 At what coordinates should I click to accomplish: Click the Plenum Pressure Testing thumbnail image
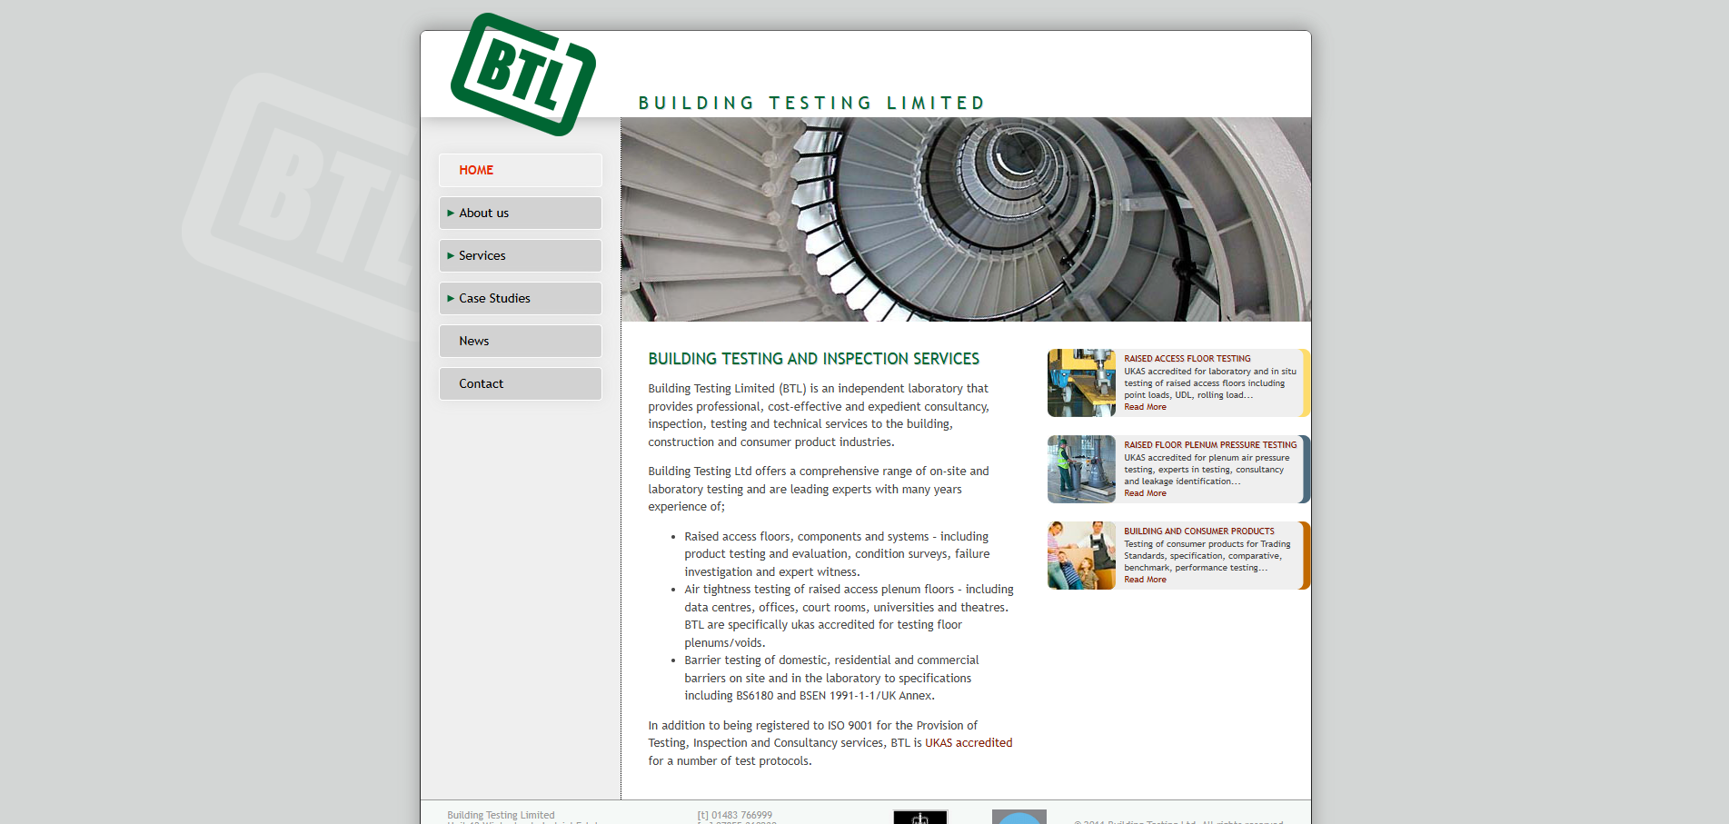click(x=1081, y=469)
